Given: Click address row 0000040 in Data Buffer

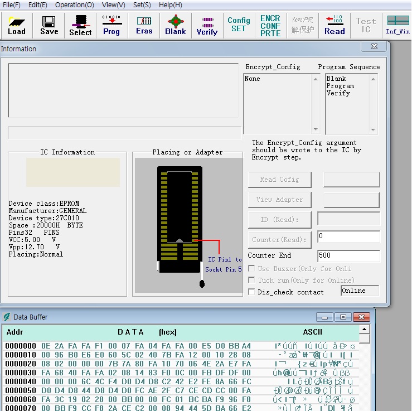Looking at the screenshot, I should 181,381.
